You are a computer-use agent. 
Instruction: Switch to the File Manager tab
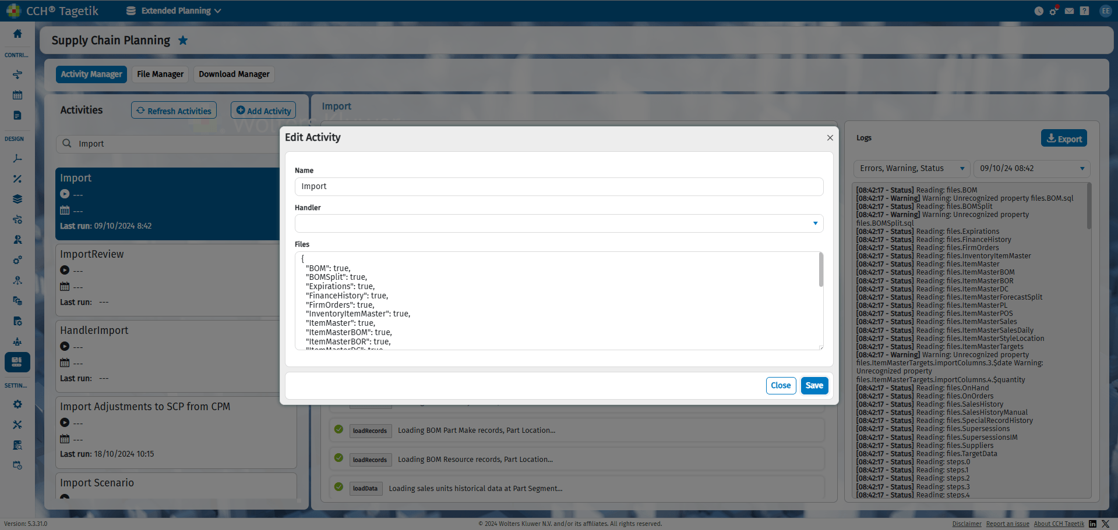[160, 74]
